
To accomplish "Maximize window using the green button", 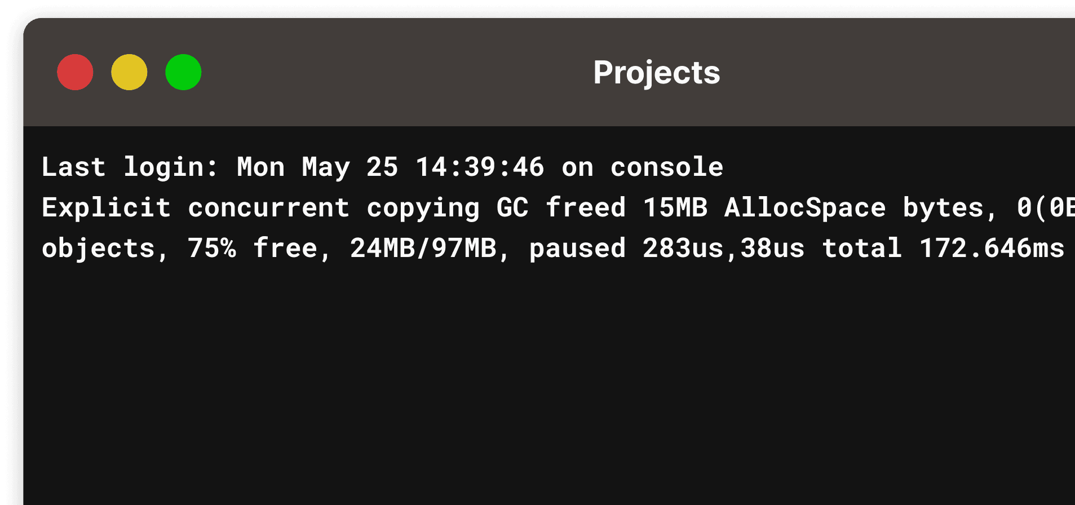I will point(183,72).
